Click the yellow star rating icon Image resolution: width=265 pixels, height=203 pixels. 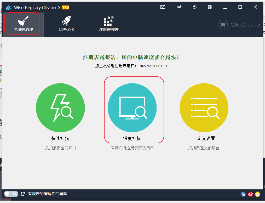[257, 194]
